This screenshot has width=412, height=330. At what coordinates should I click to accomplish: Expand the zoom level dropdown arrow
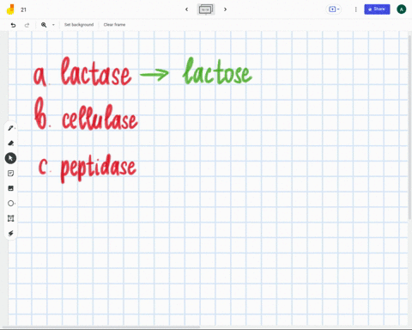point(53,25)
